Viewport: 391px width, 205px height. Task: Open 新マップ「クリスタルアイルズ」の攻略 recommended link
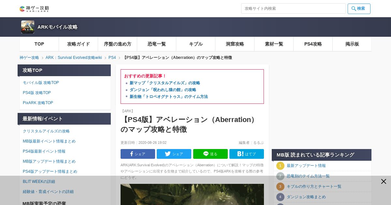tap(165, 83)
